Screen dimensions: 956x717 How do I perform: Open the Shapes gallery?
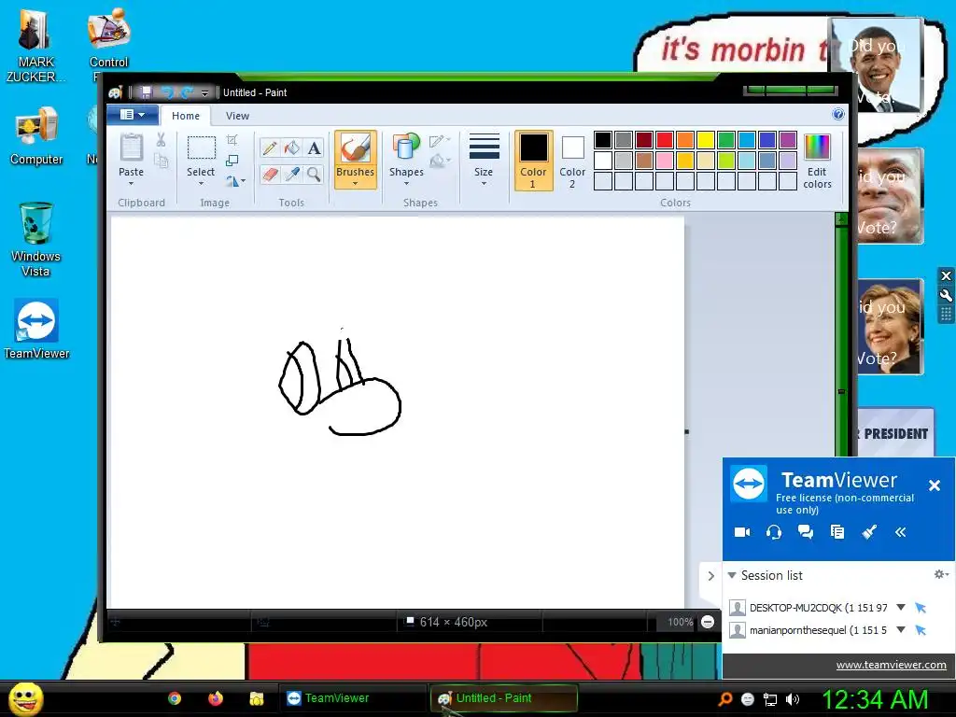click(406, 160)
